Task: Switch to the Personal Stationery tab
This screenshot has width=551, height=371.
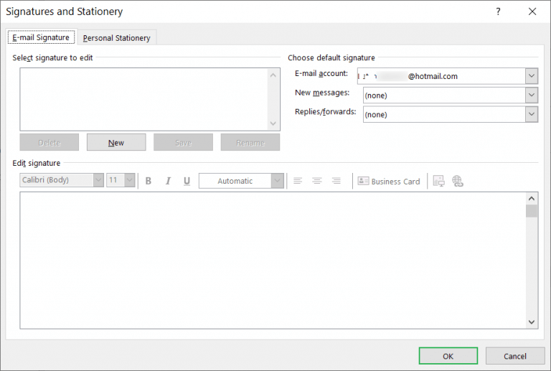Action: click(117, 37)
